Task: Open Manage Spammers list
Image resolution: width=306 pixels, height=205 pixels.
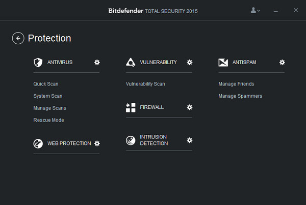Action: click(x=240, y=96)
